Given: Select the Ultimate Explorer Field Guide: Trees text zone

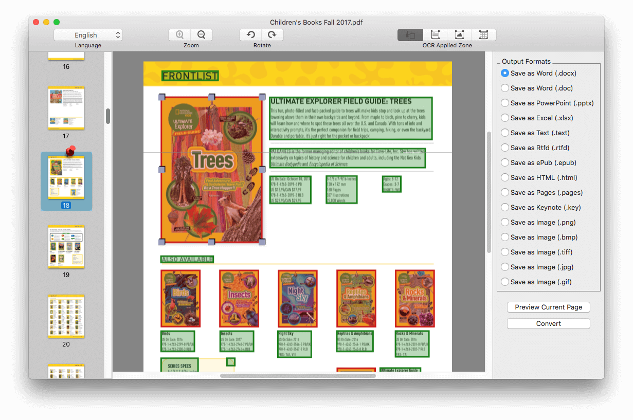Looking at the screenshot, I should pos(351,118).
